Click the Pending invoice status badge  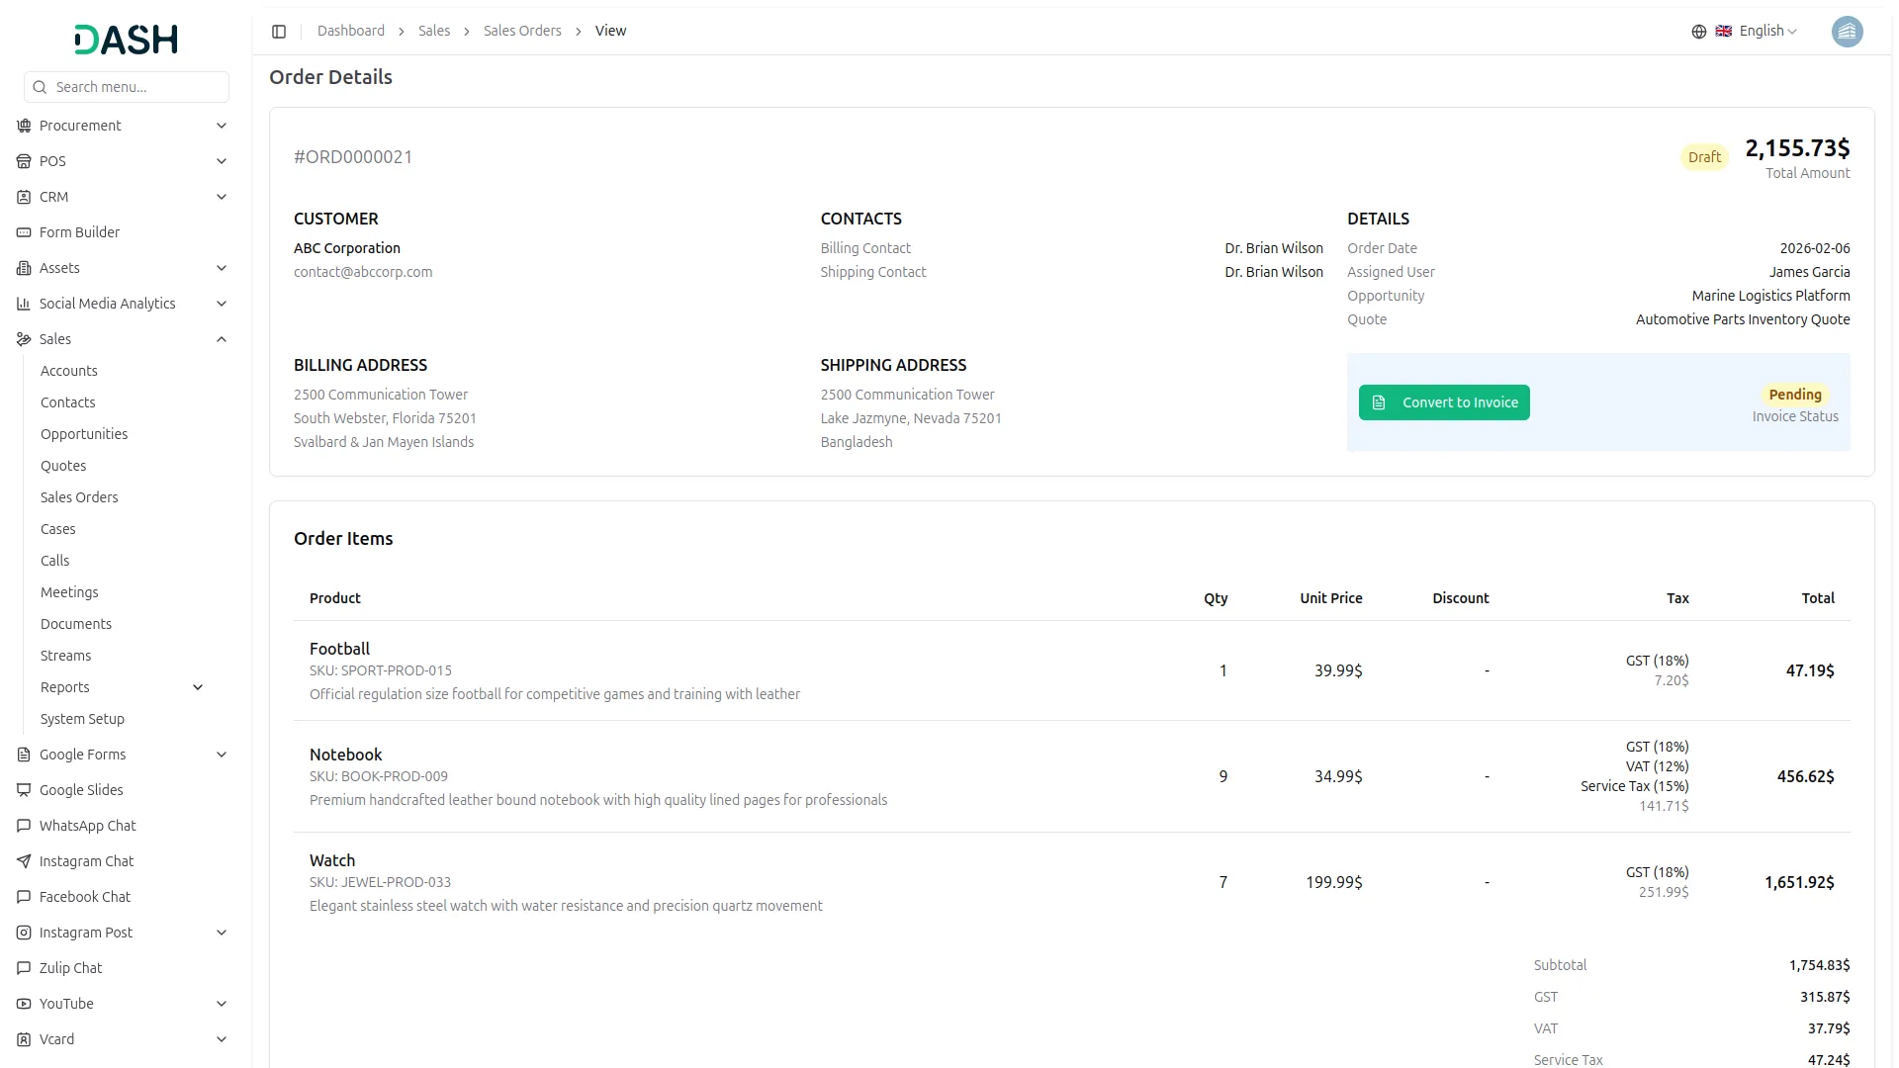coord(1796,395)
